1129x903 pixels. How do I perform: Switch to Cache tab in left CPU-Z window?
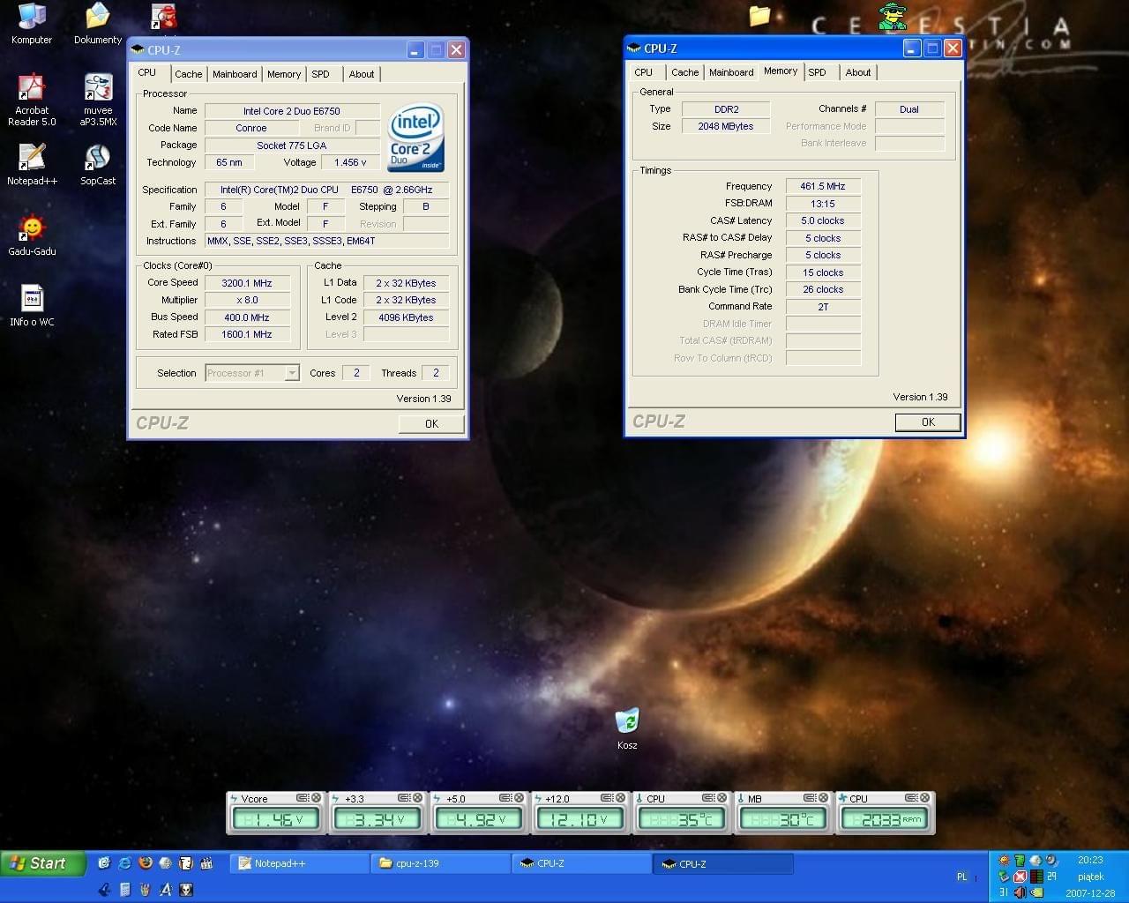[x=188, y=74]
